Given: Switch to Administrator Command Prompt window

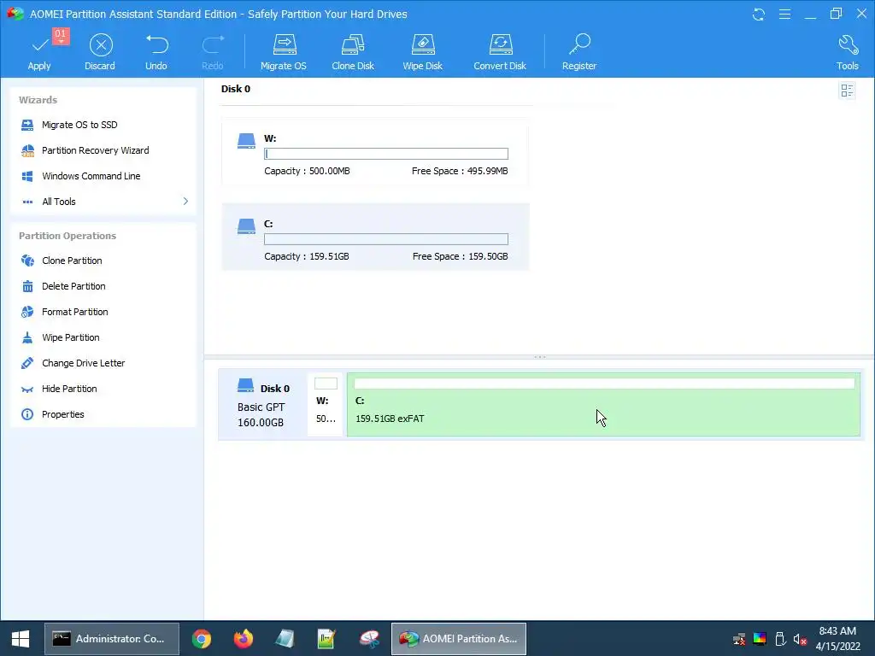Looking at the screenshot, I should (x=112, y=639).
